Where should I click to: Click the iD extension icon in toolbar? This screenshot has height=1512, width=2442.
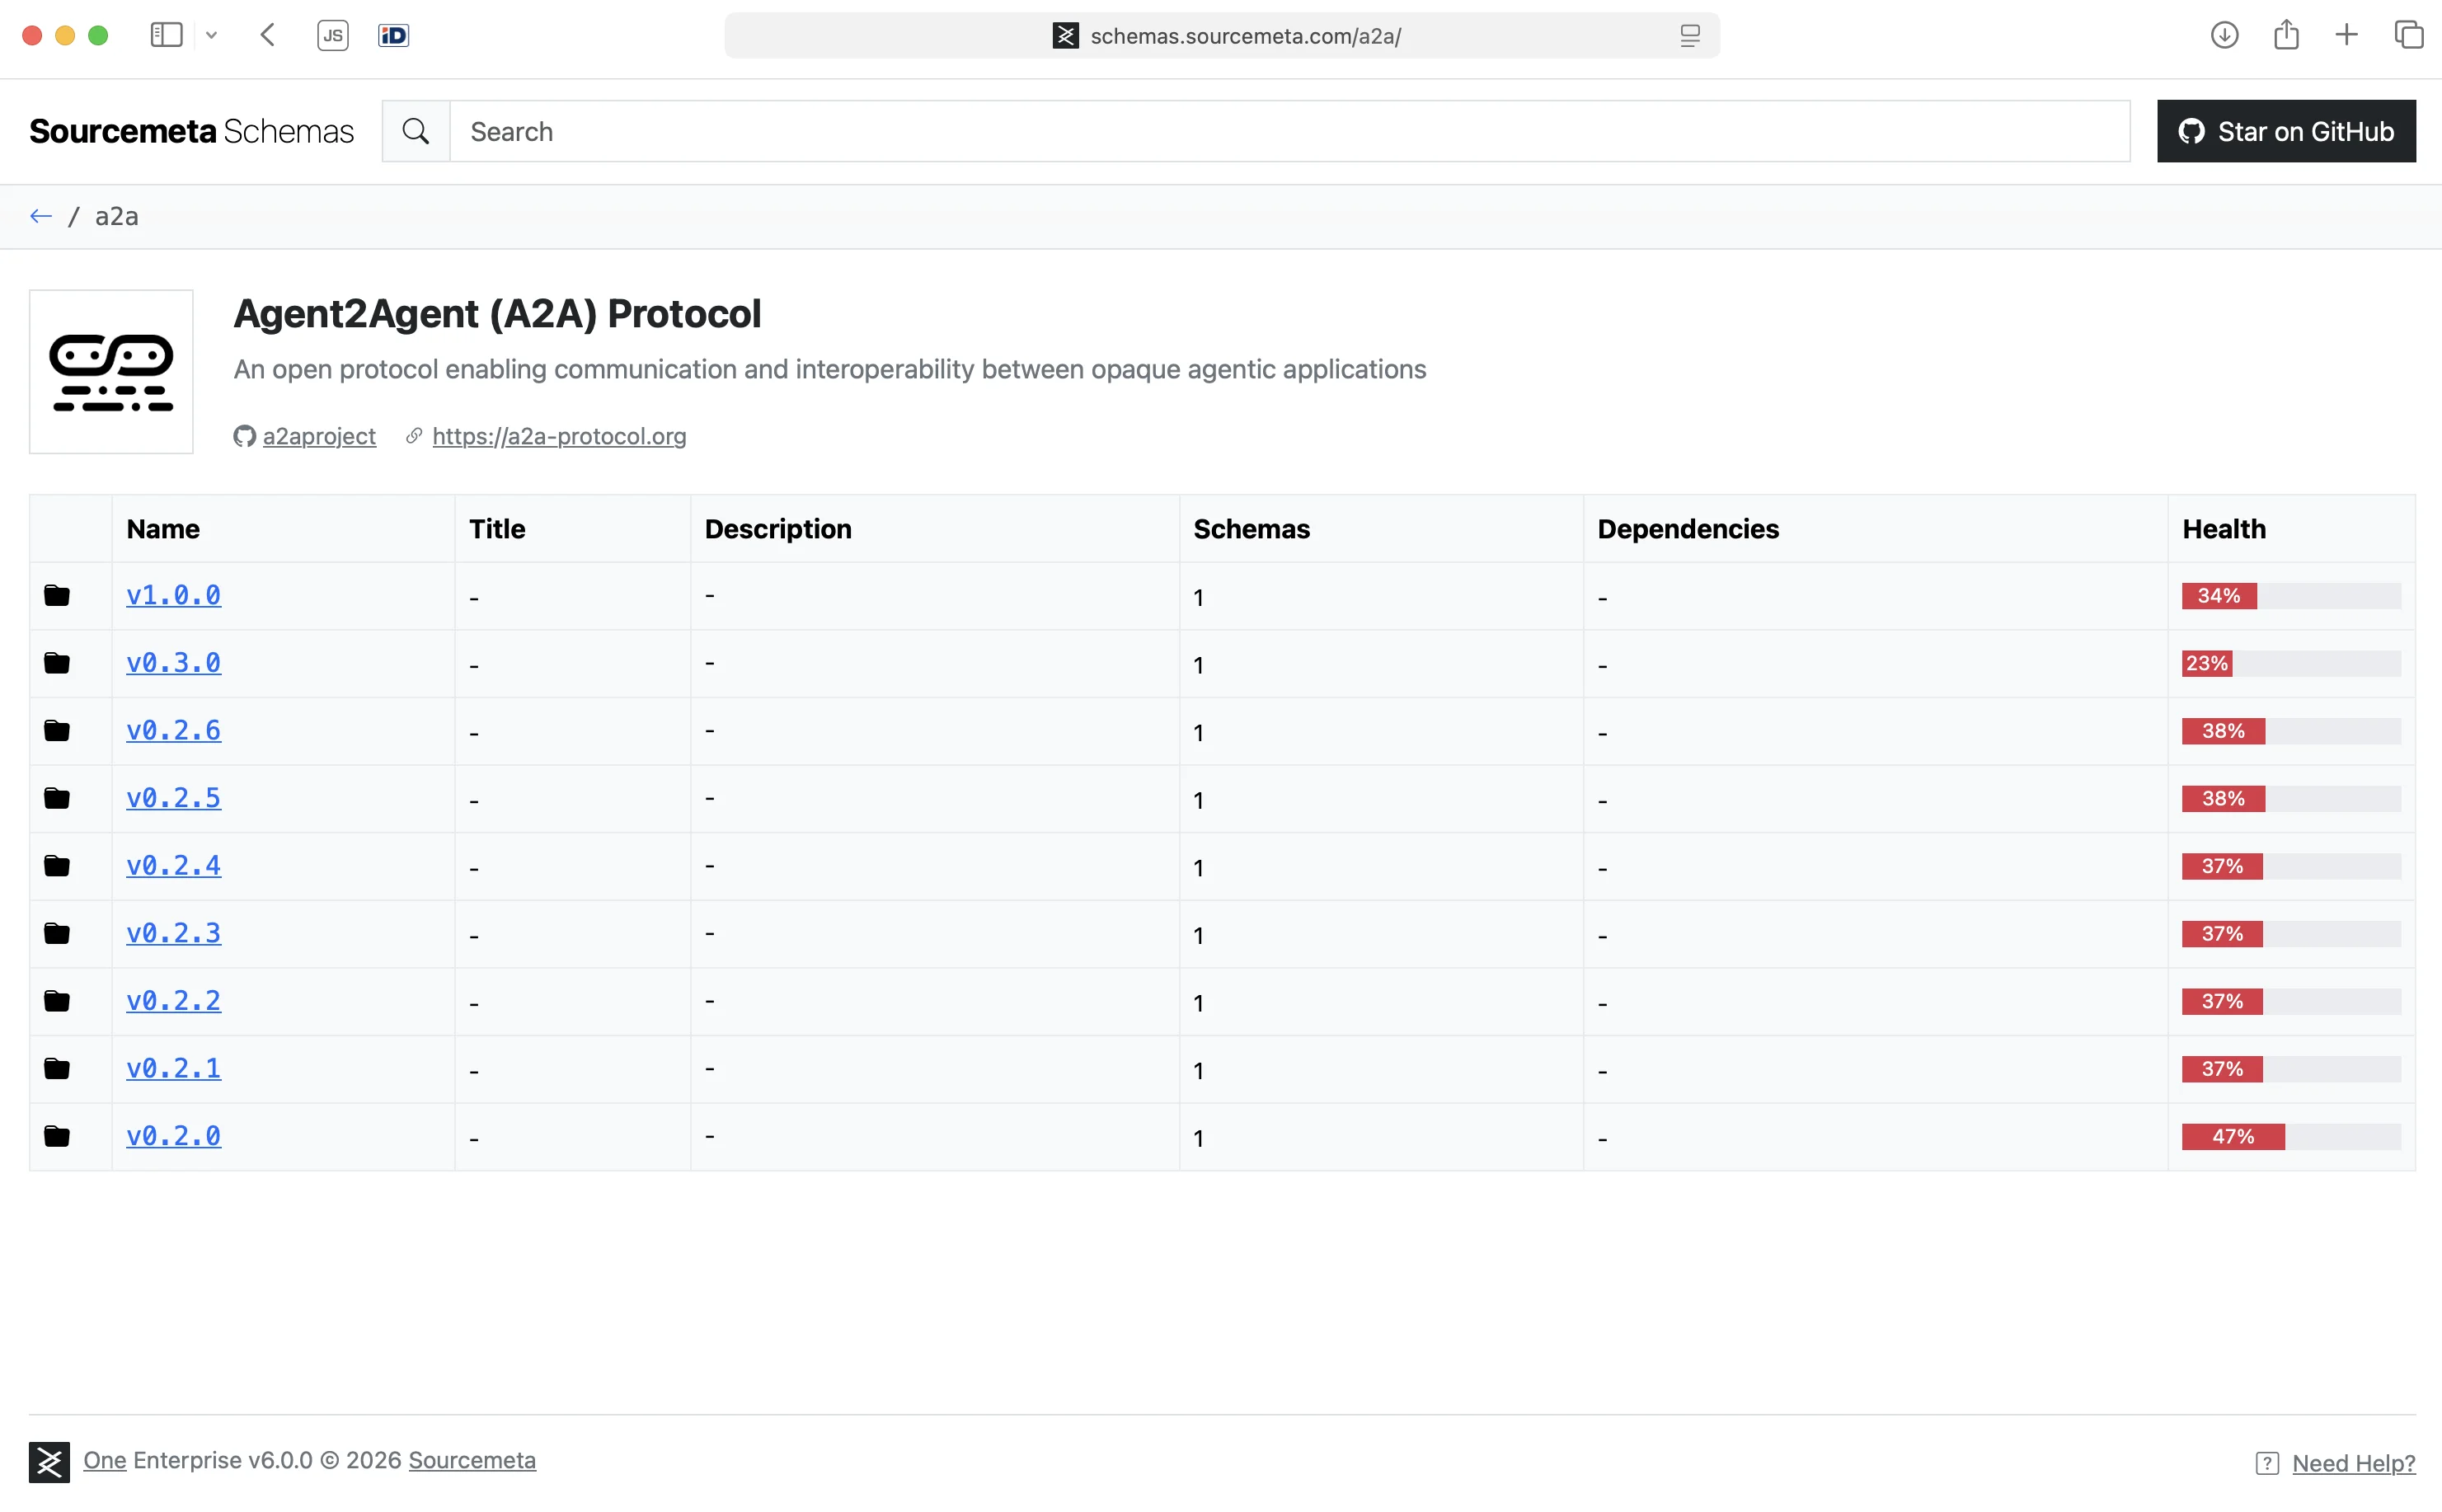point(394,35)
